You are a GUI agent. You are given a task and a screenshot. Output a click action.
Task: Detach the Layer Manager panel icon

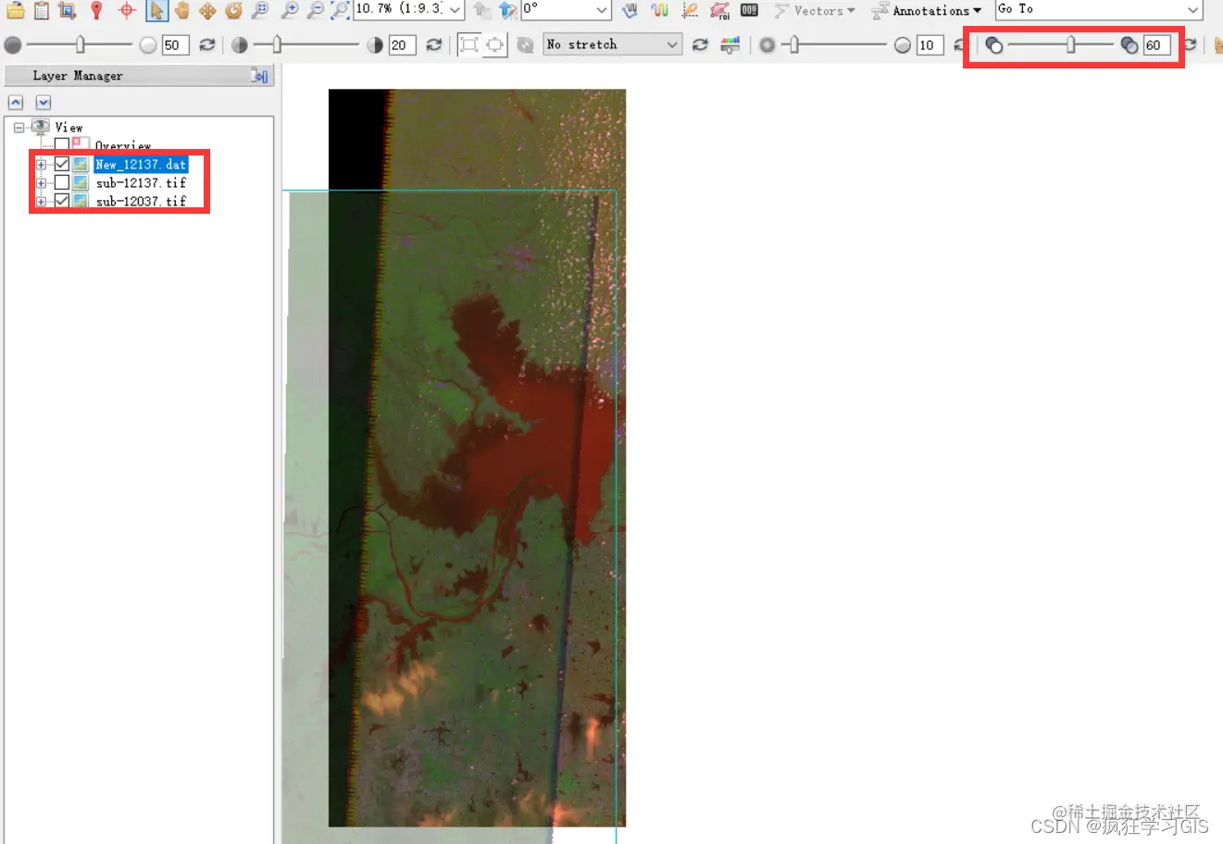pyautogui.click(x=259, y=76)
